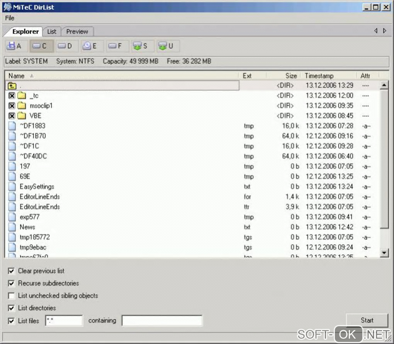
Task: Uncheck the msoclip1 folder checkbox
Action: [12, 106]
